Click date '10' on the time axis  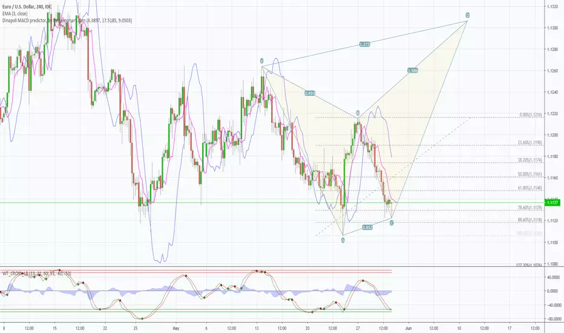[x=459, y=328]
